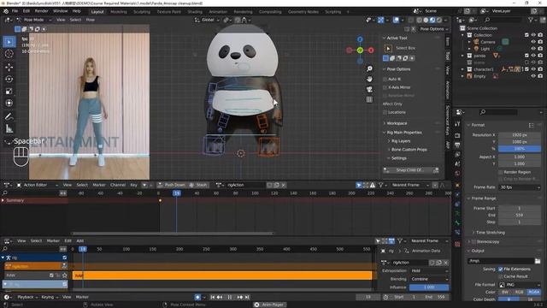Adjust the Influence 1.000 slider
The image size is (547, 308).
[x=429, y=287]
